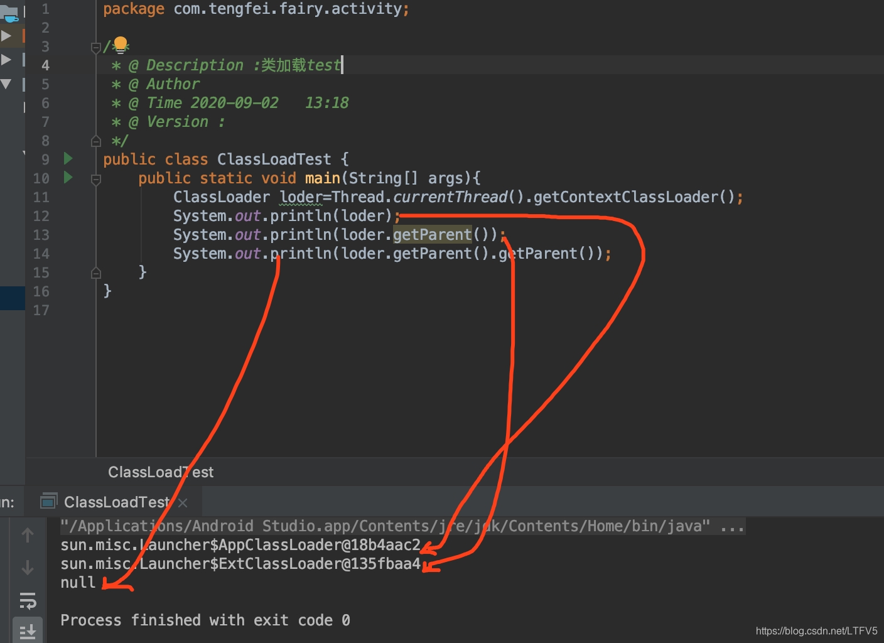Screen dimensions: 884x643
Task: Click line number 4 in the gutter
Action: tap(45, 65)
